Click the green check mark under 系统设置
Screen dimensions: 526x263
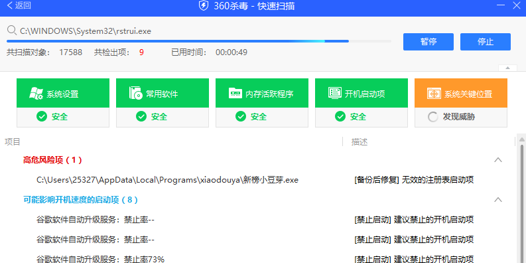click(42, 116)
